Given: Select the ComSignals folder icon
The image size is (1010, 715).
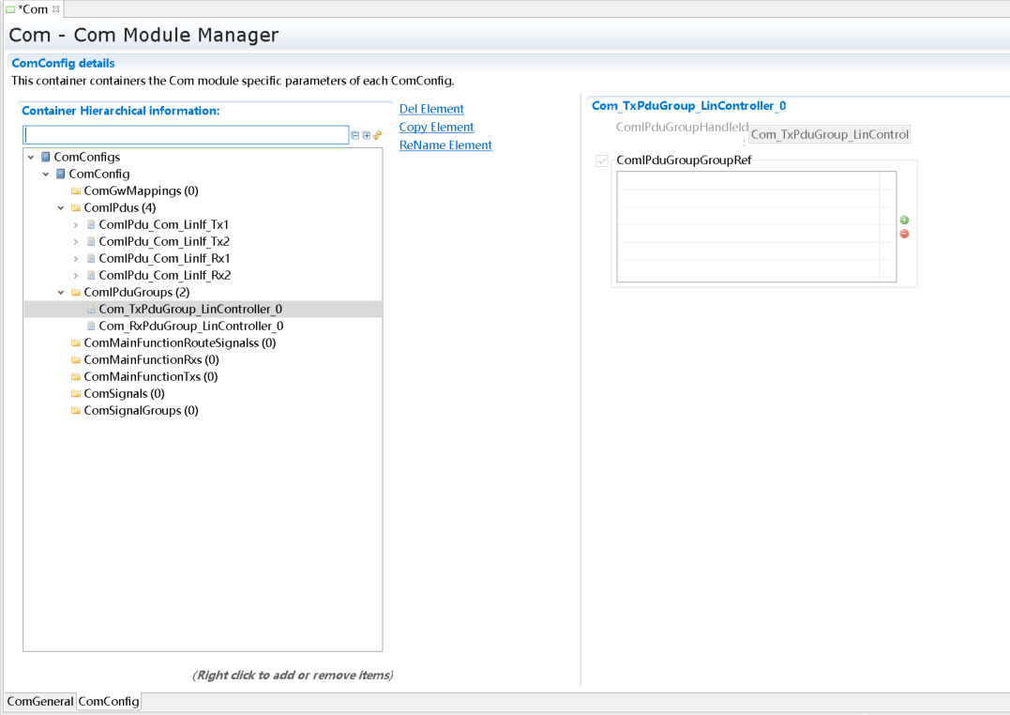Looking at the screenshot, I should pos(76,394).
